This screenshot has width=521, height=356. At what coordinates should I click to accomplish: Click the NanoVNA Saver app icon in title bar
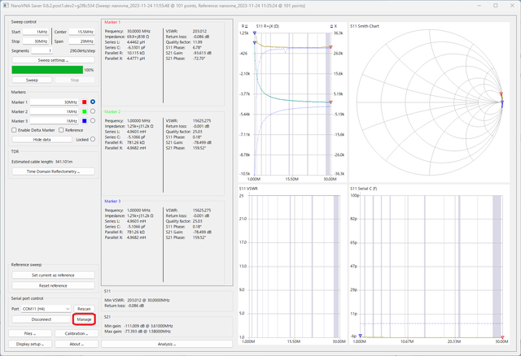[x=6, y=6]
